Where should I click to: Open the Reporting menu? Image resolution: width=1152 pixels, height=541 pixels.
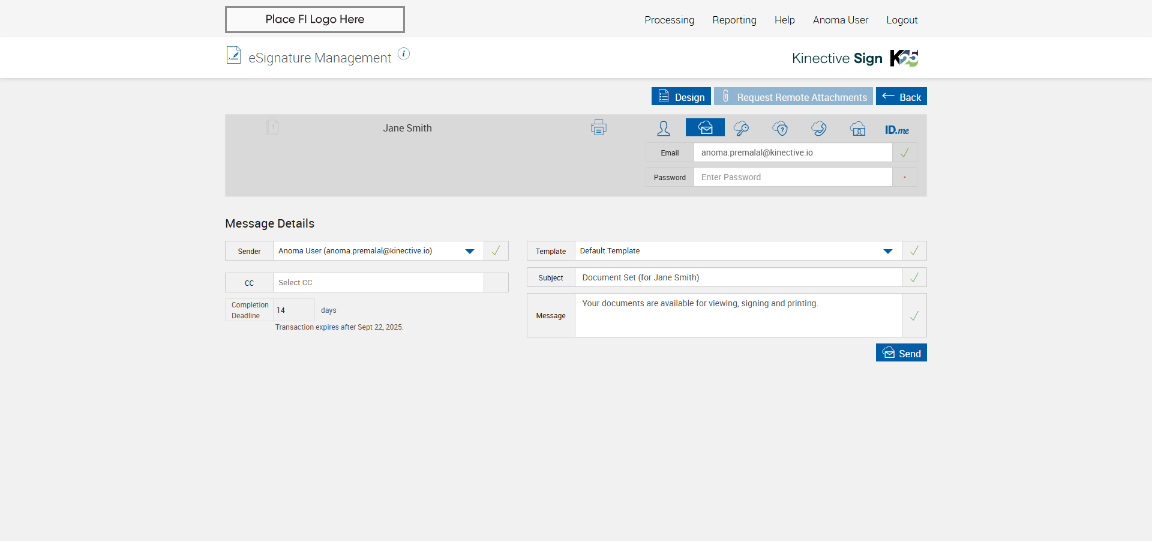point(734,20)
